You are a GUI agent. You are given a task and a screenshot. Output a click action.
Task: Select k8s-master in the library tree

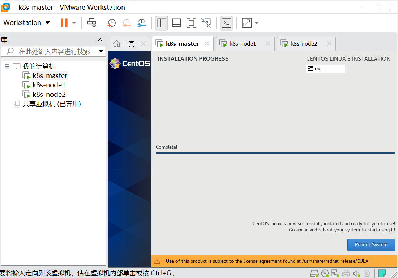[x=50, y=75]
